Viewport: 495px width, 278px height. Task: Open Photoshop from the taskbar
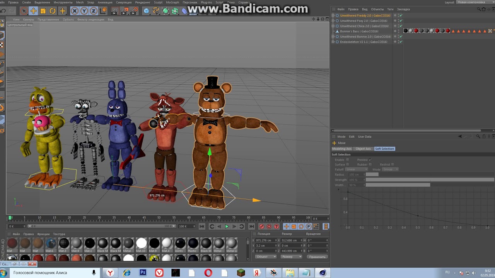(x=143, y=273)
